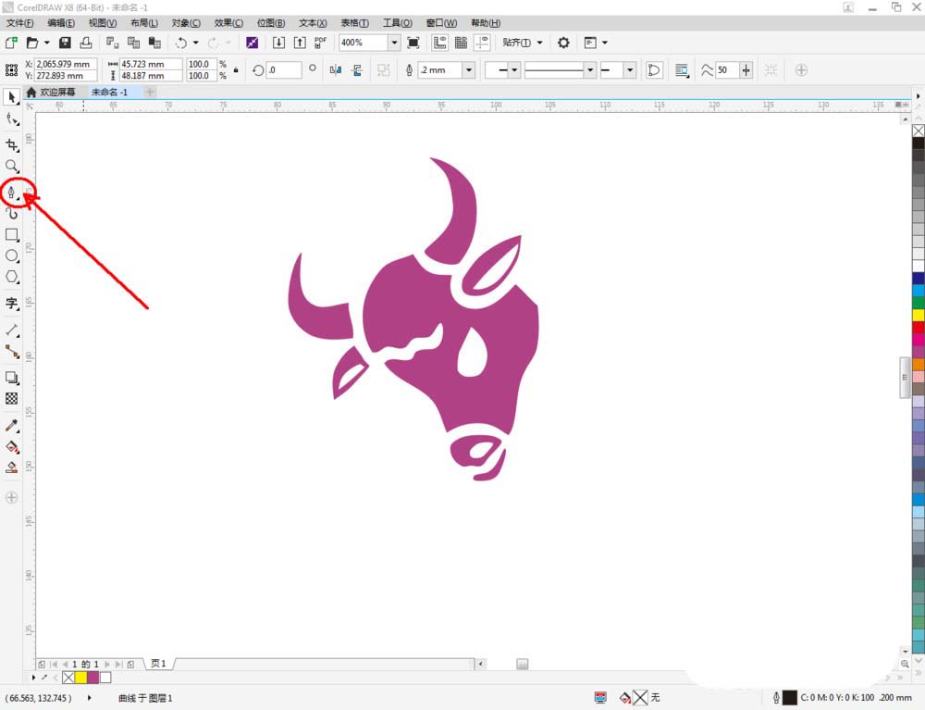
Task: Open the 对象(C) menu
Action: click(x=186, y=22)
